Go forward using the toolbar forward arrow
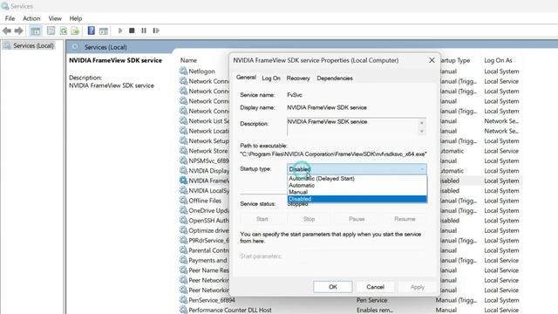Viewport: 558px width, 314px height. 18,31
